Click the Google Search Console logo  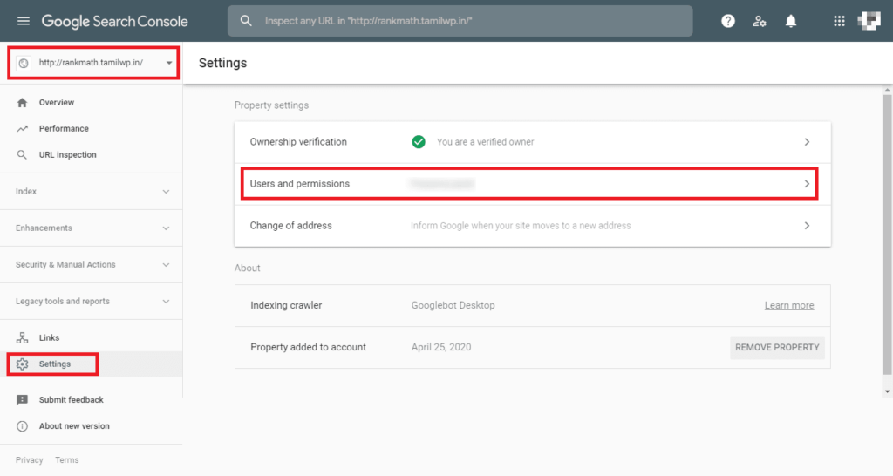[x=114, y=21]
